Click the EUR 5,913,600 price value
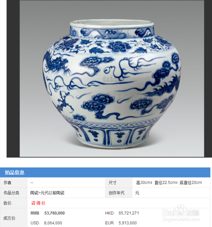This screenshot has width=212, height=227. click(x=121, y=223)
